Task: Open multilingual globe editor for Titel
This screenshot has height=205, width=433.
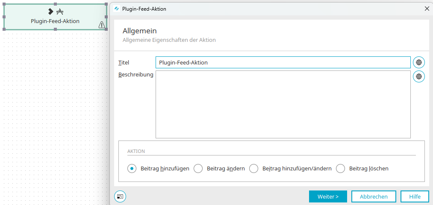Action: pos(418,62)
